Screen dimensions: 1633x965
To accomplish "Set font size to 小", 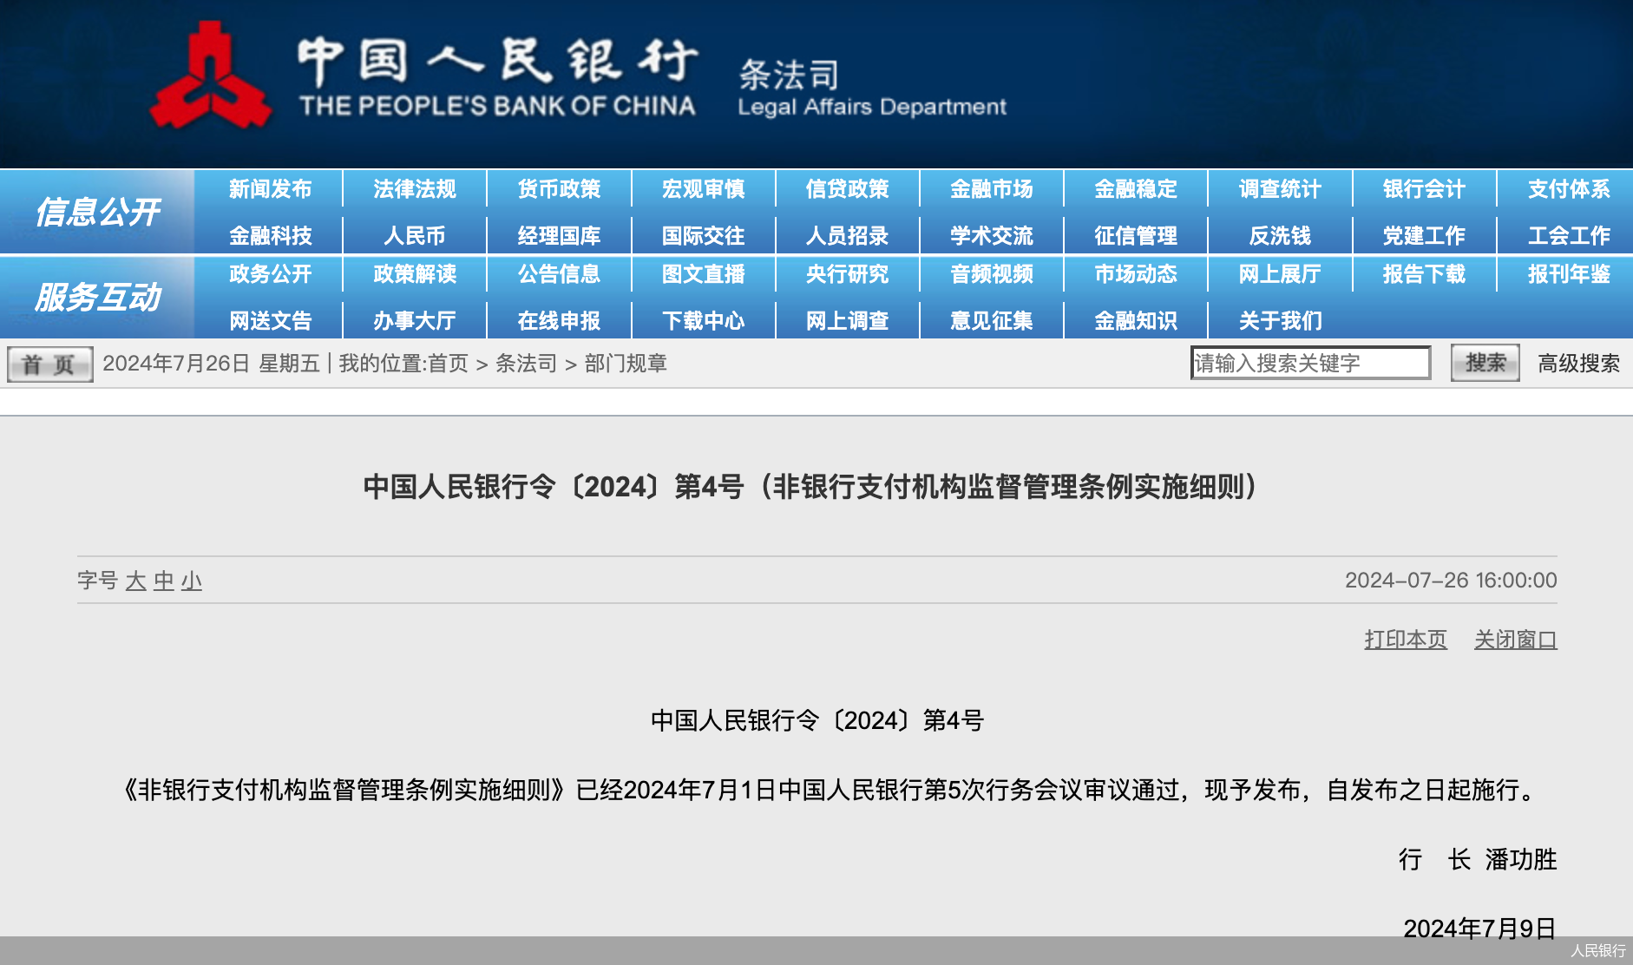I will tap(191, 581).
